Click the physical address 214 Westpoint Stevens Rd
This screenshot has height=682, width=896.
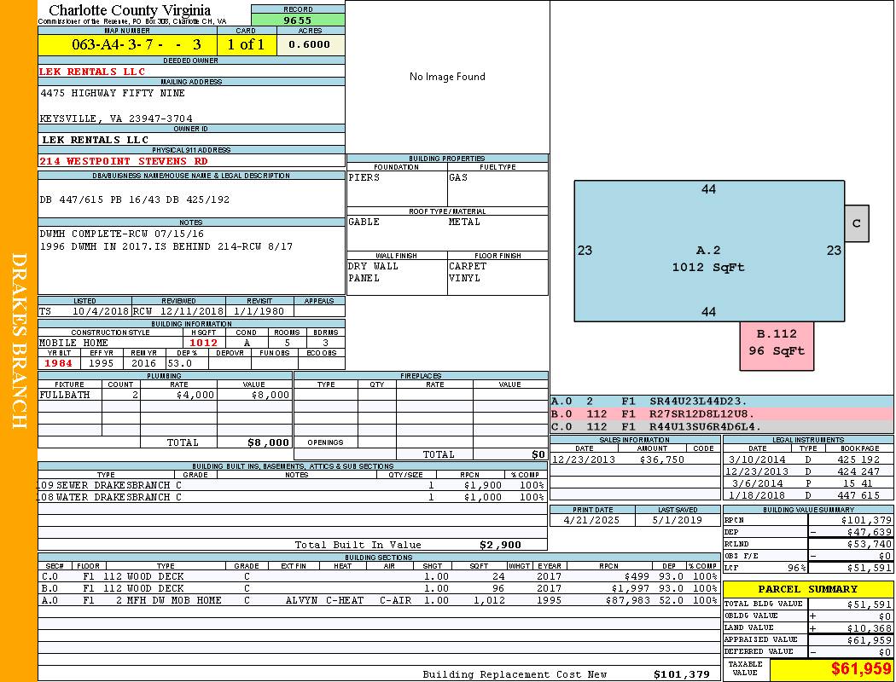pos(123,161)
